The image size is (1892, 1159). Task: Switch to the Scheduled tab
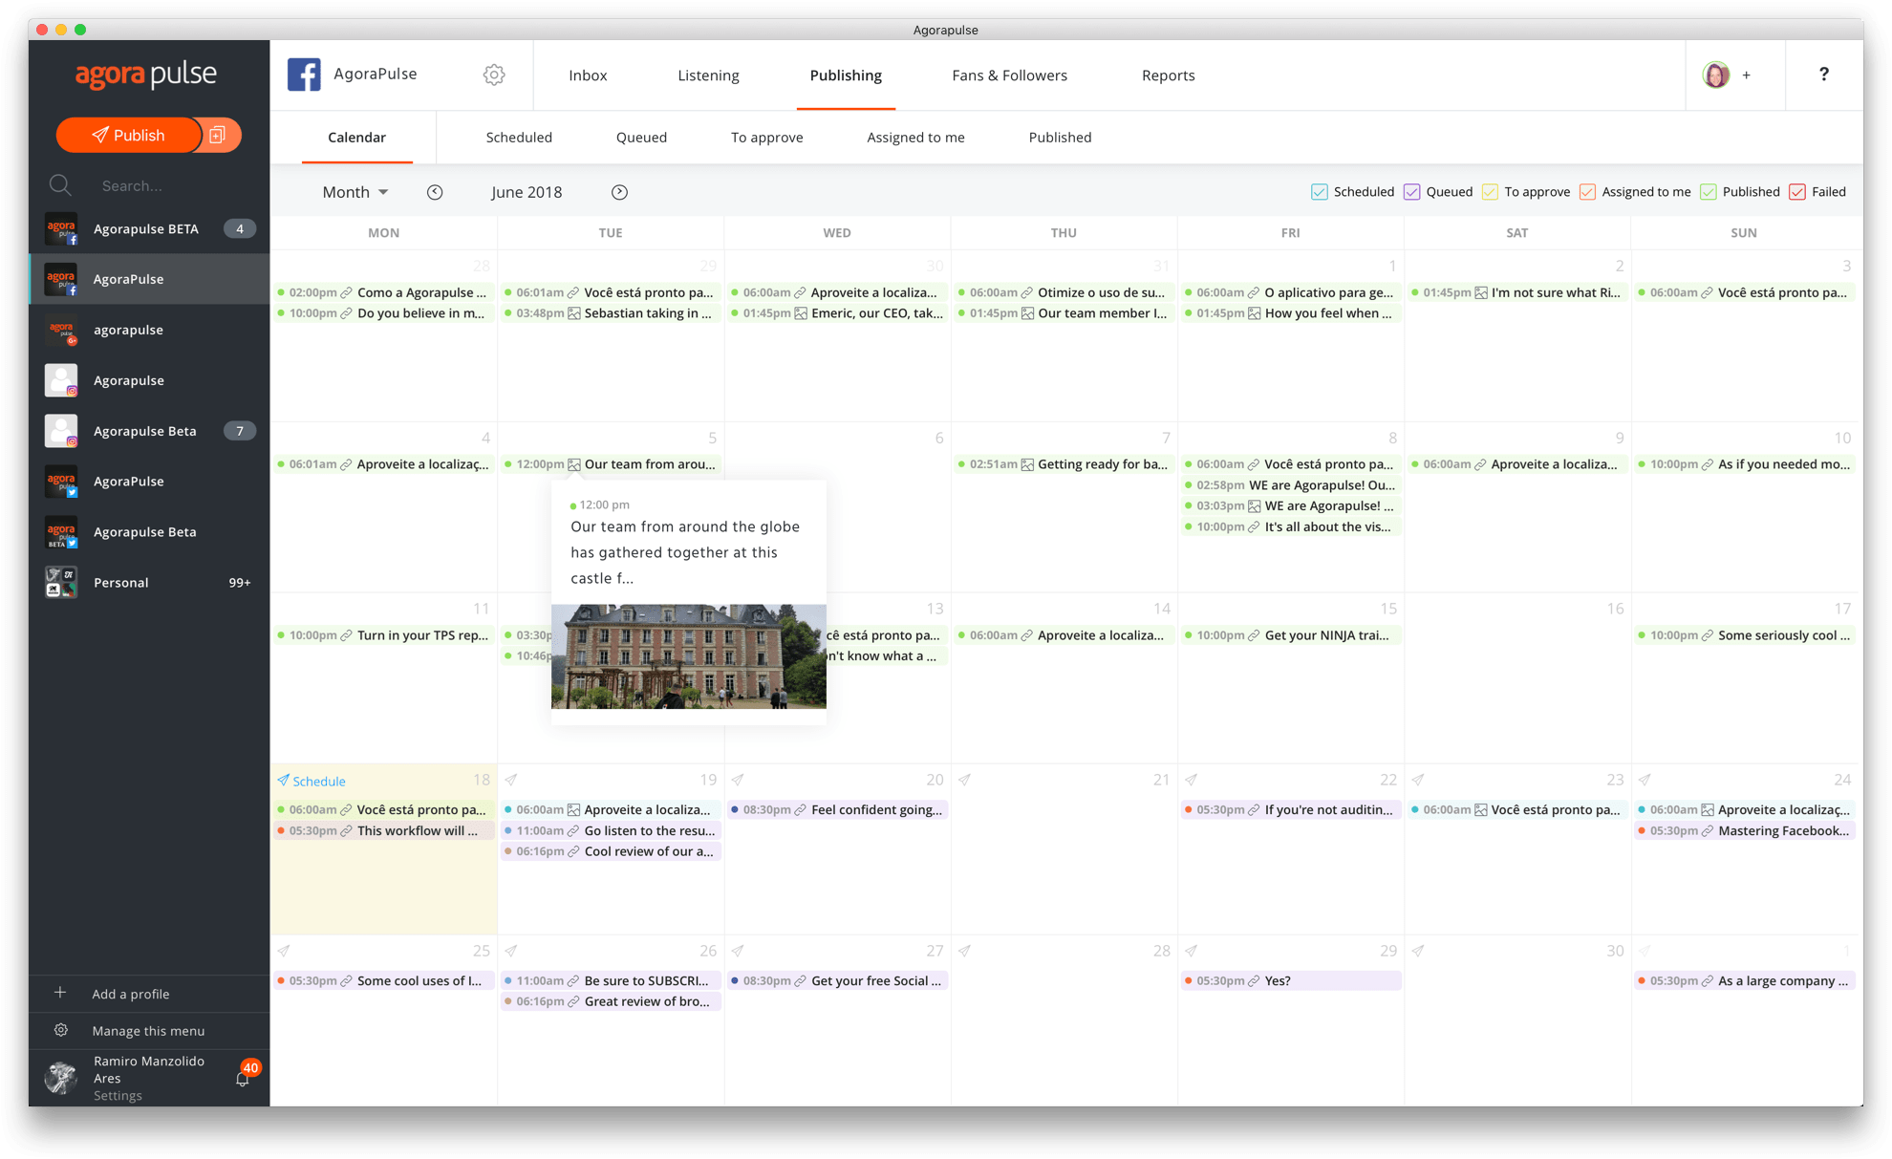tap(518, 137)
